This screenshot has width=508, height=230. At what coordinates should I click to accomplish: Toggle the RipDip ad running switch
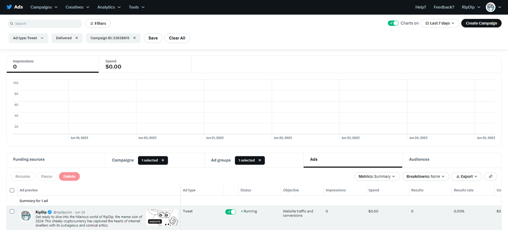231,211
